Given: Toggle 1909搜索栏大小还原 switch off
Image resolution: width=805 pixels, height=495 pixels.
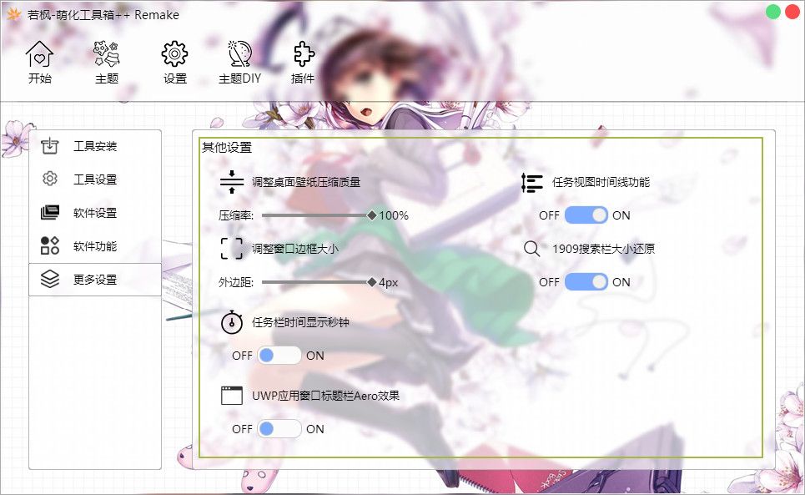Looking at the screenshot, I should (x=586, y=282).
